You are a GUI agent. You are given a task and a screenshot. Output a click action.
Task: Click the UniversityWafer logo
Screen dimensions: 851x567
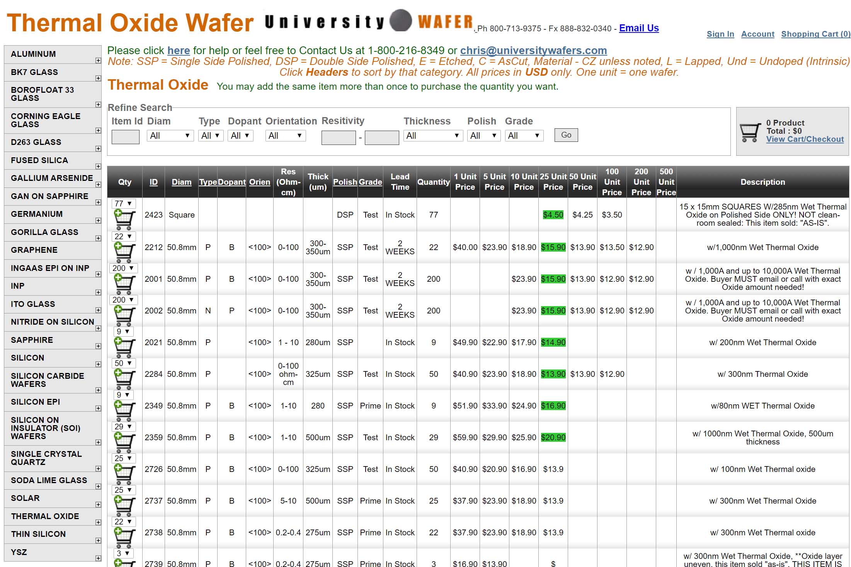[x=369, y=22]
